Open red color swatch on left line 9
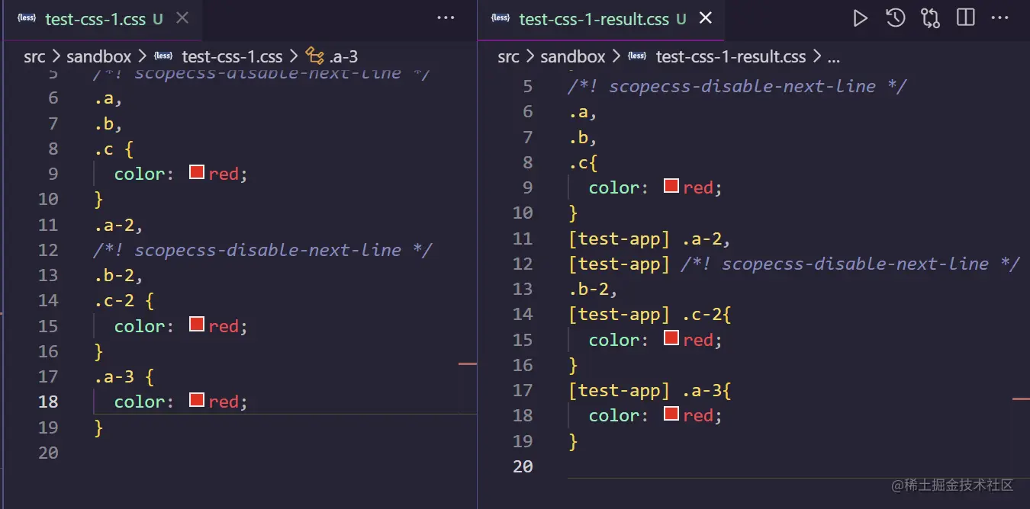1030x509 pixels. coord(197,173)
